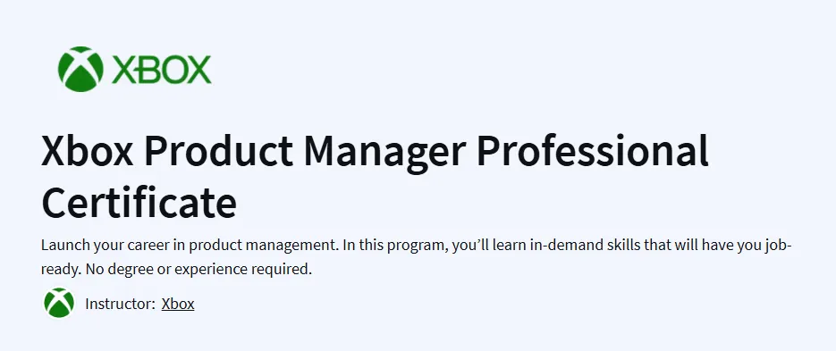Click the word "Product" in the title

218,151
